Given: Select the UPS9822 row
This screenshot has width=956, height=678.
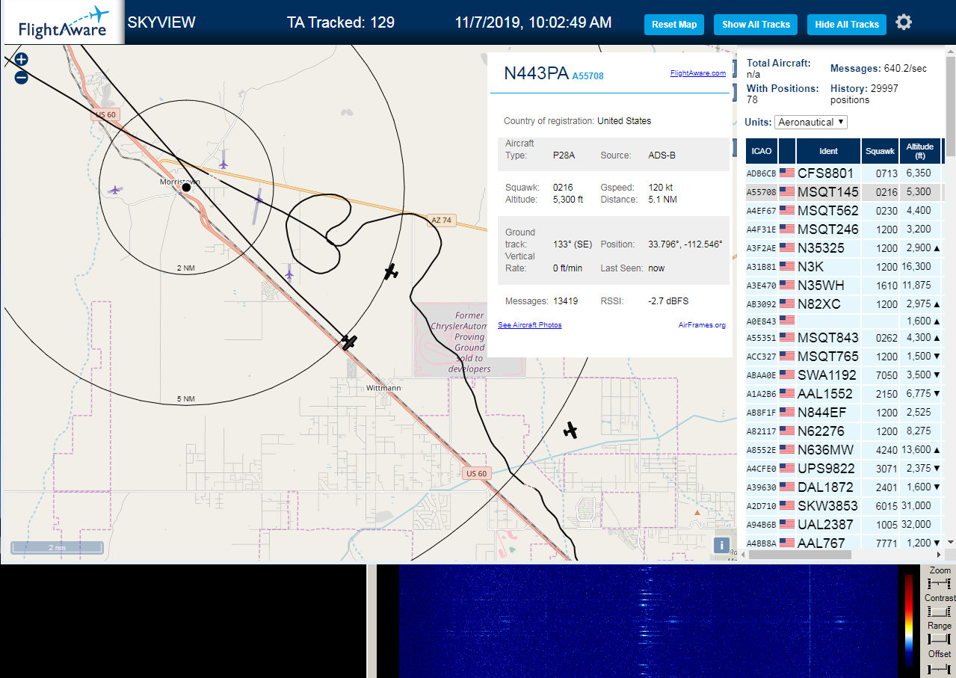Looking at the screenshot, I should coord(844,468).
